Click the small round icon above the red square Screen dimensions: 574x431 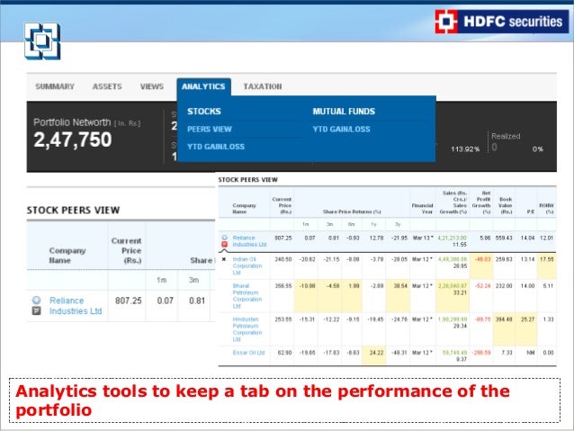coord(225,238)
